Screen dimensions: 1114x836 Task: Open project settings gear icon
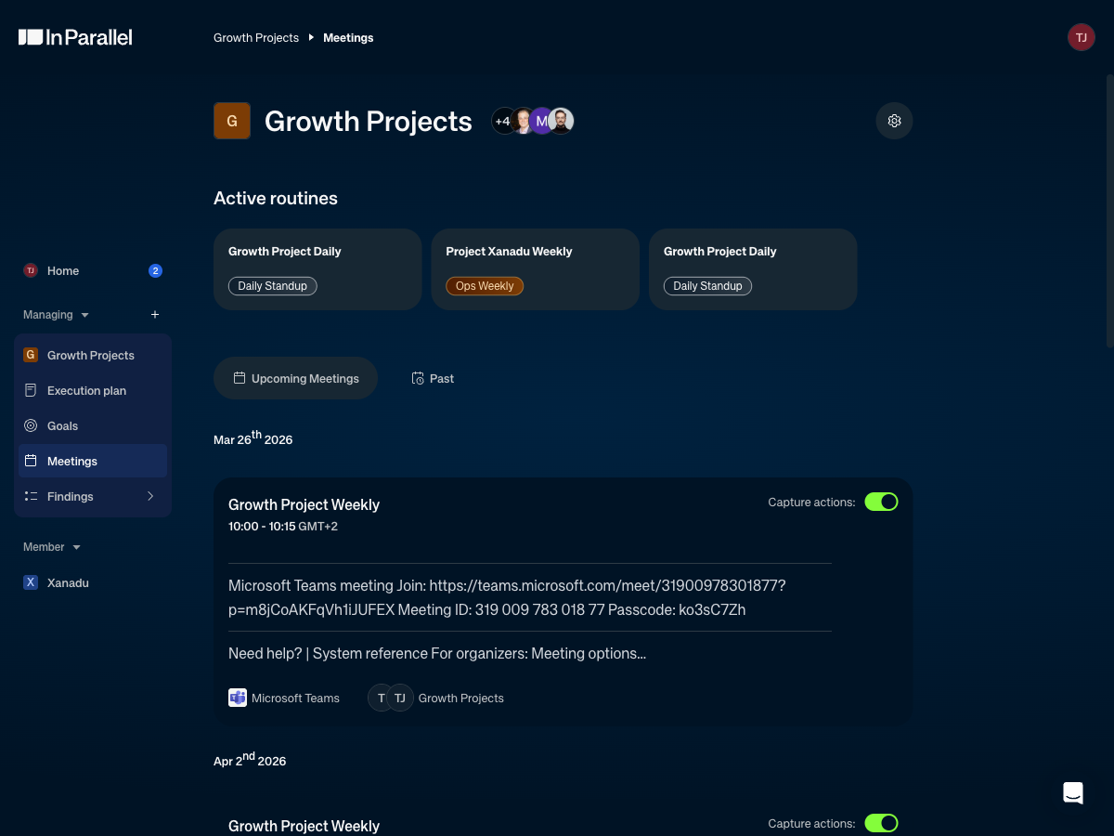(x=894, y=121)
